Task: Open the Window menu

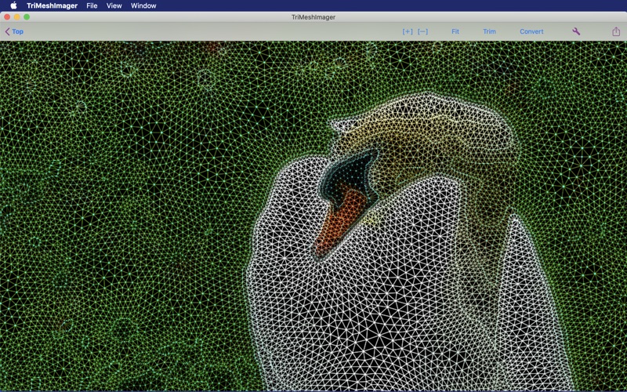Action: click(143, 5)
